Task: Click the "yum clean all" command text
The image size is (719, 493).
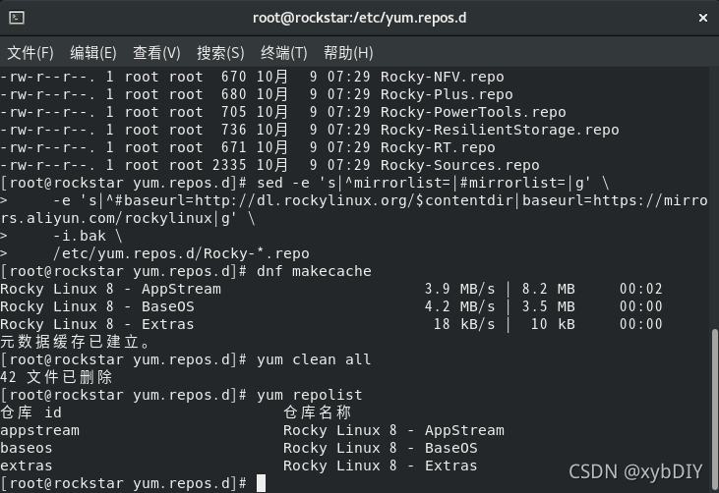Action: 314,359
